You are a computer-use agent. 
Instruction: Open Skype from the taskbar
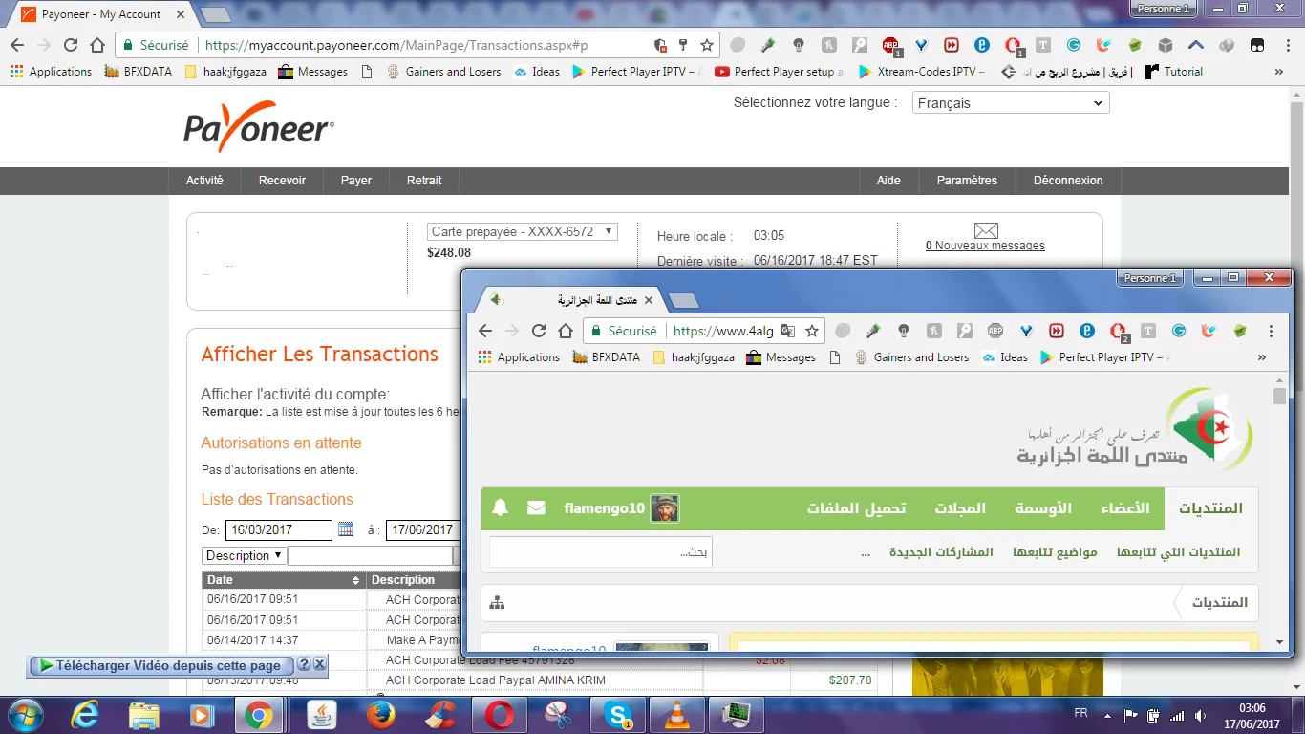(x=617, y=715)
